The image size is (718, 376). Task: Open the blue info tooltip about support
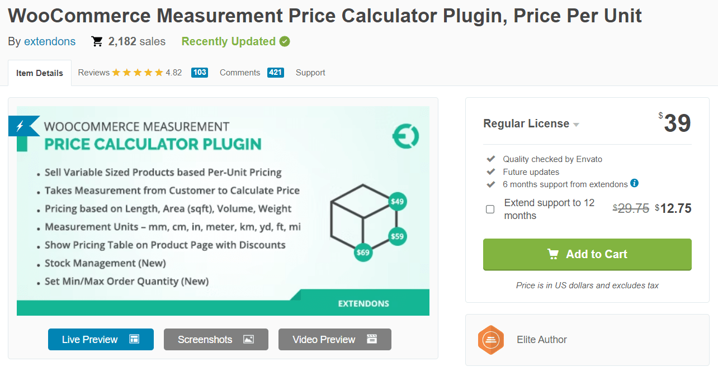click(x=635, y=183)
